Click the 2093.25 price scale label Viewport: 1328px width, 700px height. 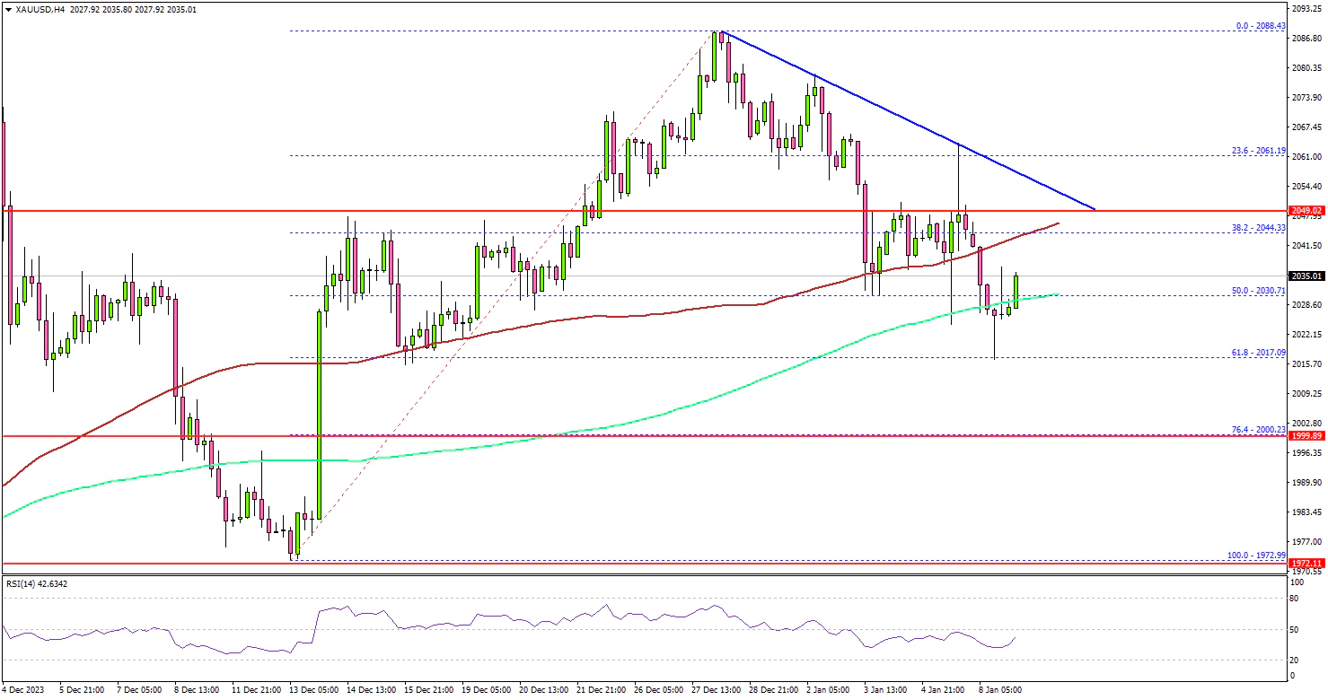tap(1306, 9)
